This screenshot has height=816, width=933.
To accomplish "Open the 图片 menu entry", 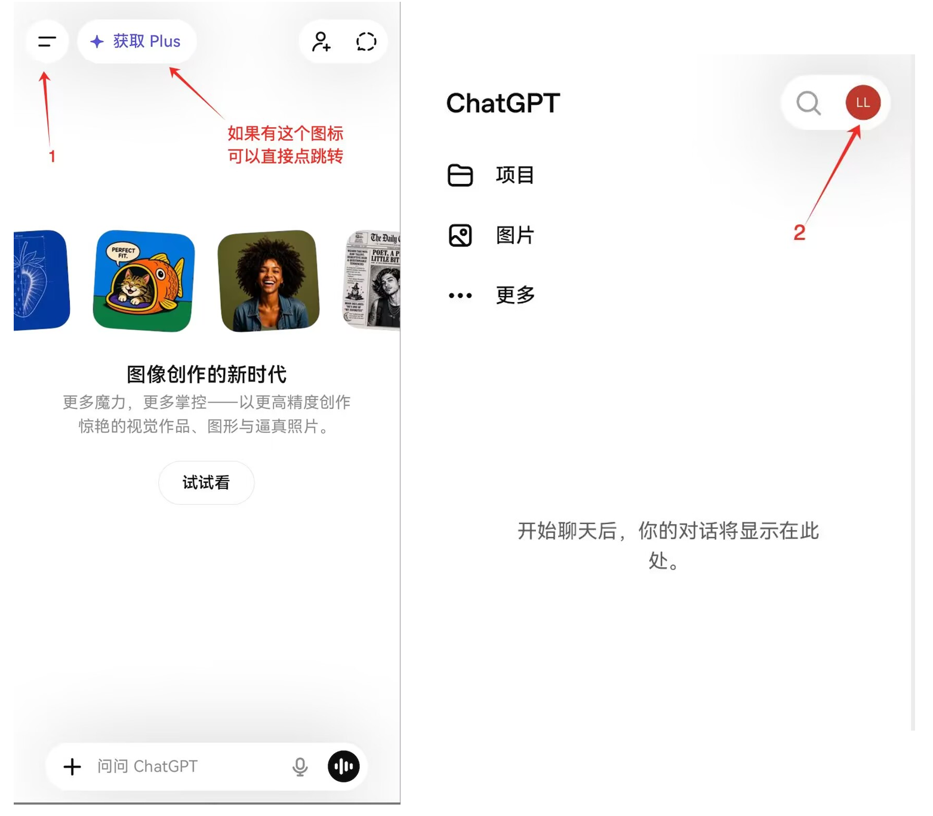I will 515,235.
